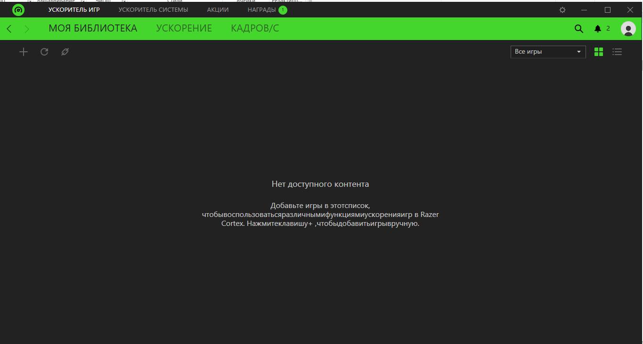This screenshot has width=643, height=344.
Task: Go back with the left arrow
Action: 9,29
